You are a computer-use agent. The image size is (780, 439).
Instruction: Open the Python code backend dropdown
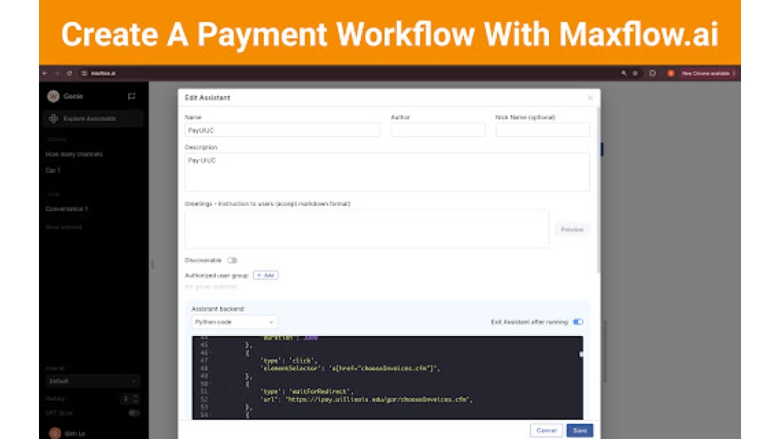point(234,322)
